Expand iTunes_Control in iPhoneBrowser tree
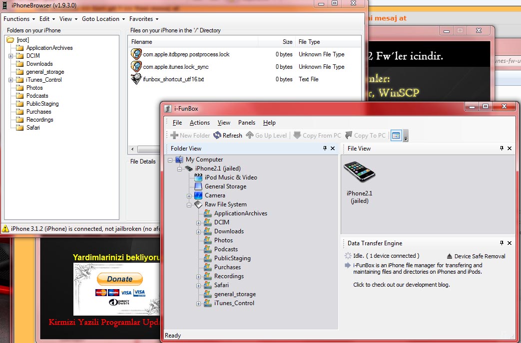 [10, 80]
